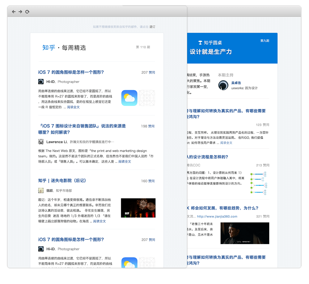Open the fireworks photo in 迷失电影院 article
The width and height of the screenshot is (309, 284).
click(138, 208)
